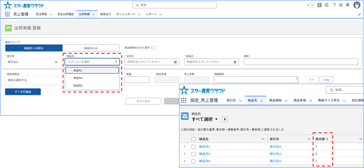The width and height of the screenshot is (364, 168).
Task: Check the box for row 納品先C
Action: point(193,147)
